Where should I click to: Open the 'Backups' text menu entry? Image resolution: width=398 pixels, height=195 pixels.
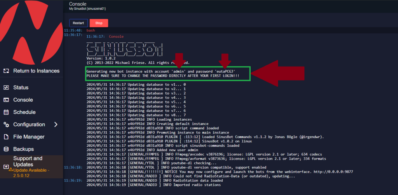click(x=23, y=149)
